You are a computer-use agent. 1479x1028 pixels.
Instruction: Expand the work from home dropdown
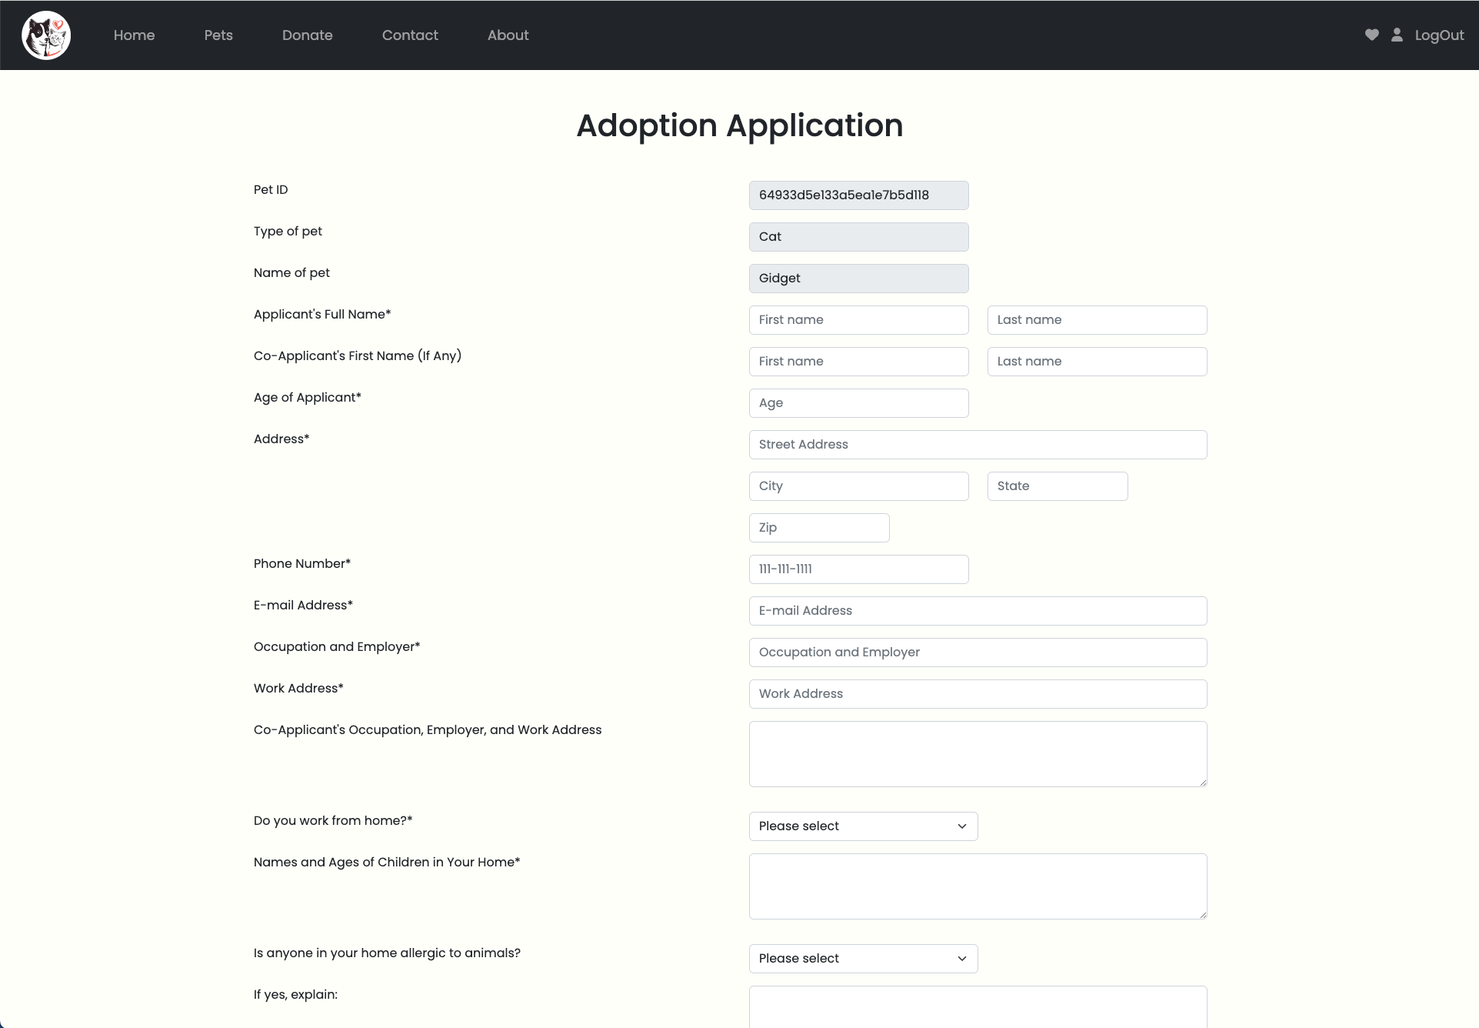(x=863, y=826)
